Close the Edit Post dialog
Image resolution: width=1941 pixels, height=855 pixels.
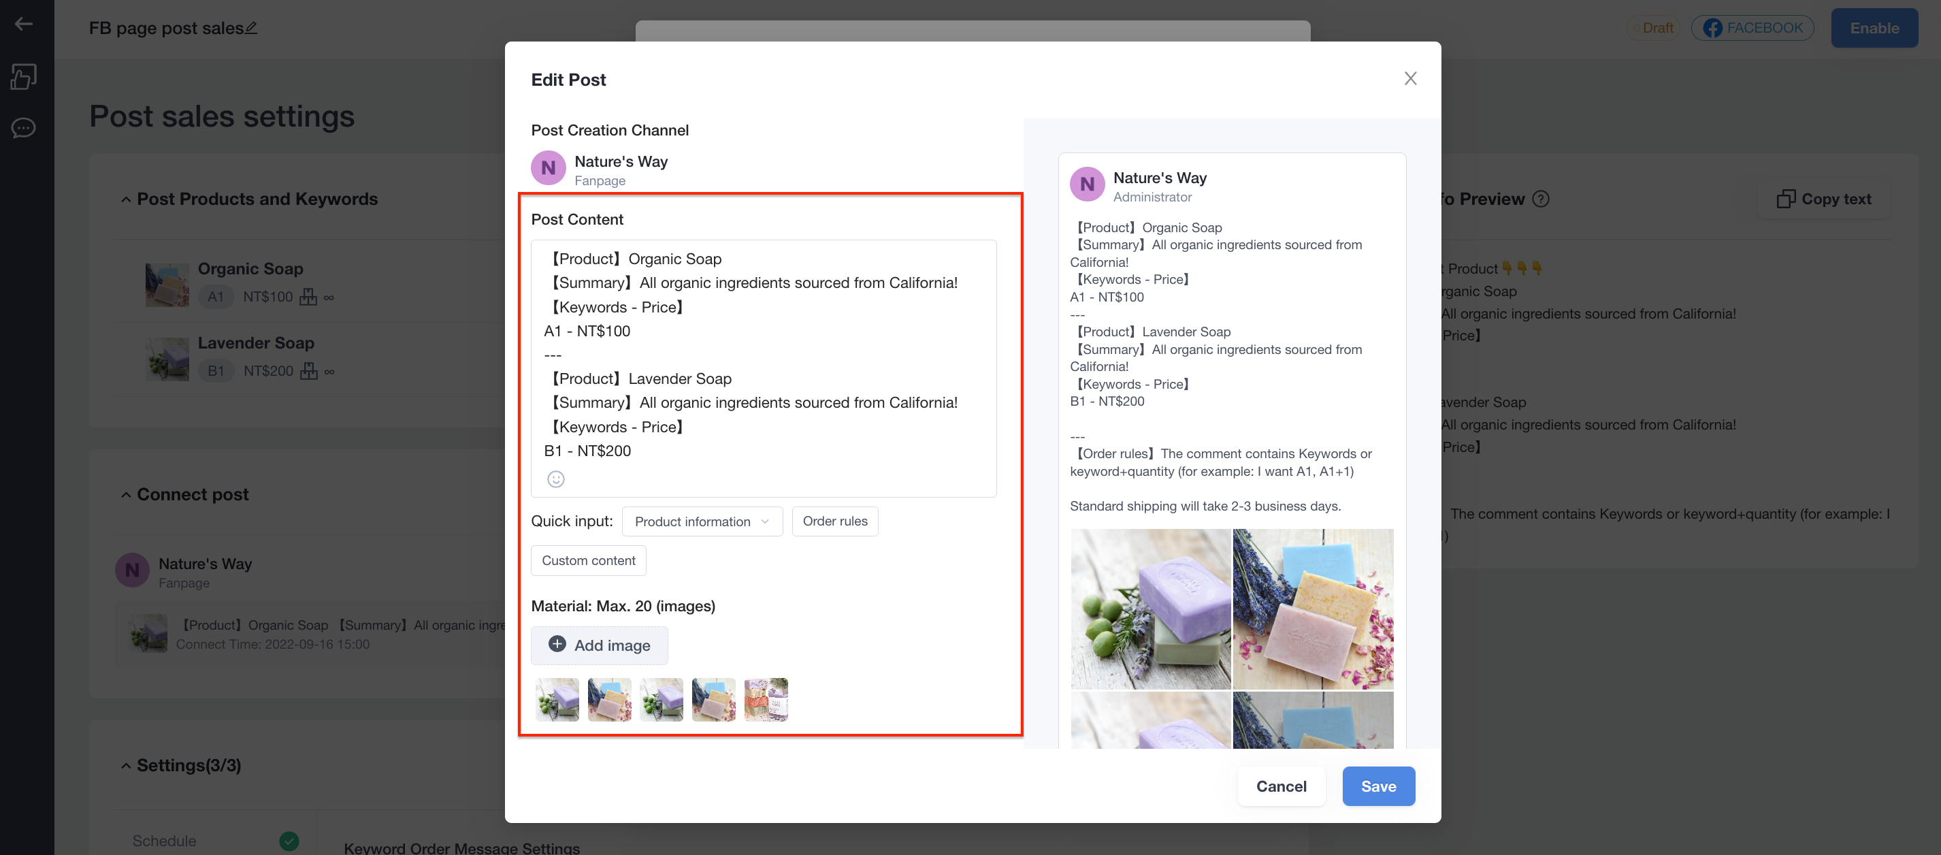[1409, 78]
